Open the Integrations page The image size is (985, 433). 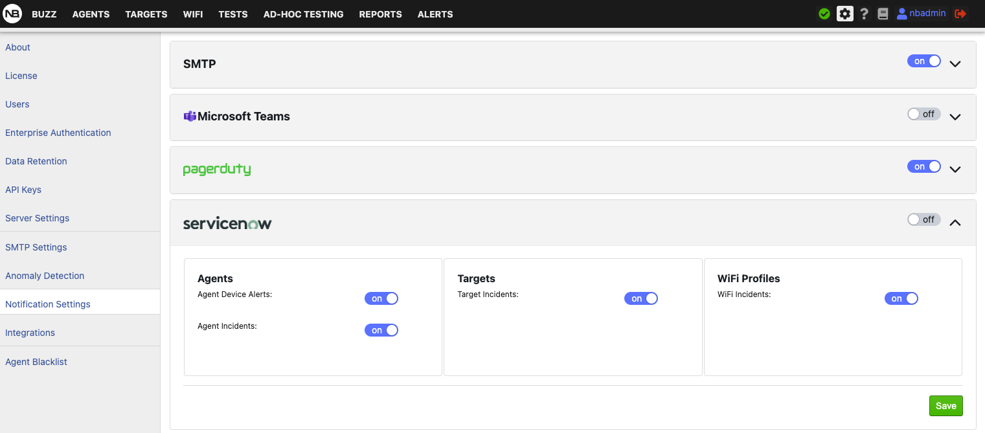(30, 333)
